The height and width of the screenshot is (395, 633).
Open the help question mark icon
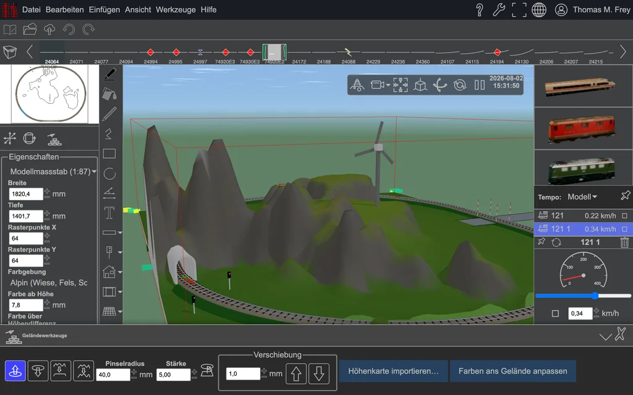(x=479, y=10)
